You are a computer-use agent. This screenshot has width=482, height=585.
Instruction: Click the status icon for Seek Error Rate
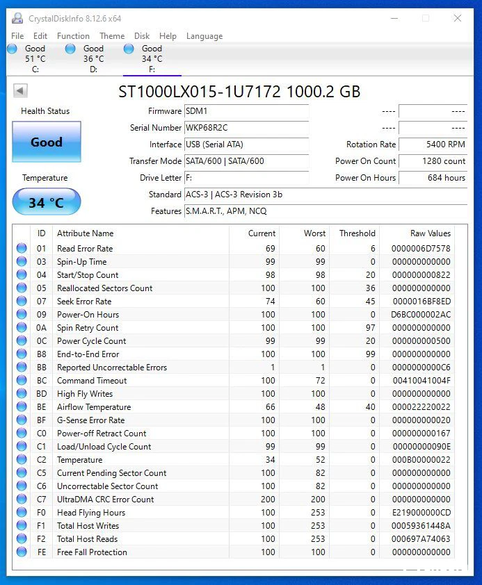pyautogui.click(x=22, y=301)
